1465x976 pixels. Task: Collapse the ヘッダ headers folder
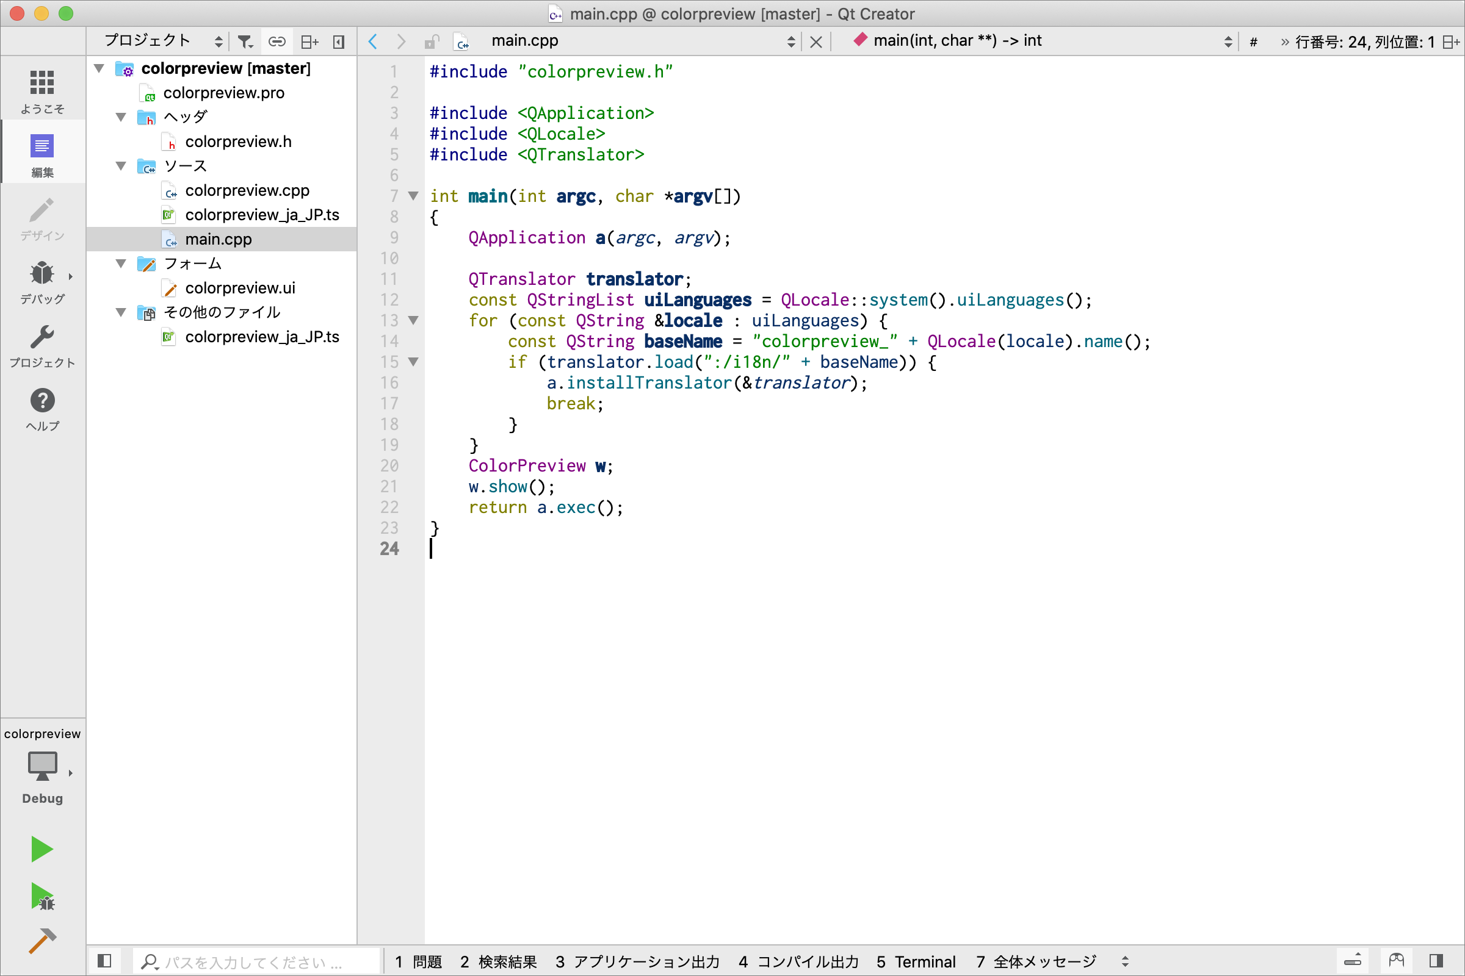click(x=121, y=117)
